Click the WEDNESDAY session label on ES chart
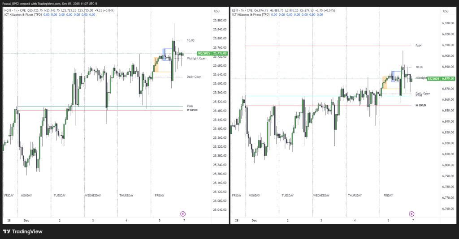This screenshot has height=239, width=459. (321, 196)
